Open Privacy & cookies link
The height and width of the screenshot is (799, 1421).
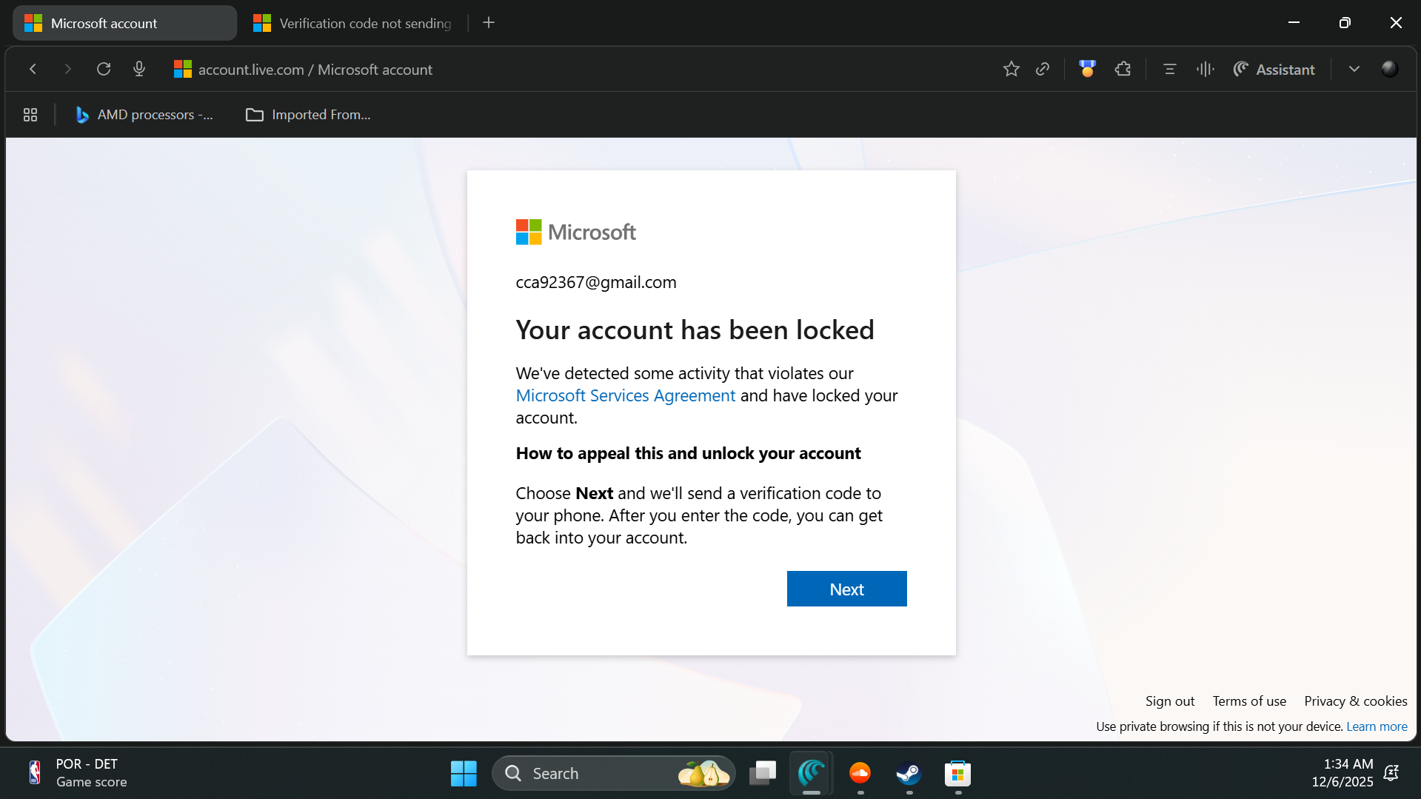tap(1355, 701)
